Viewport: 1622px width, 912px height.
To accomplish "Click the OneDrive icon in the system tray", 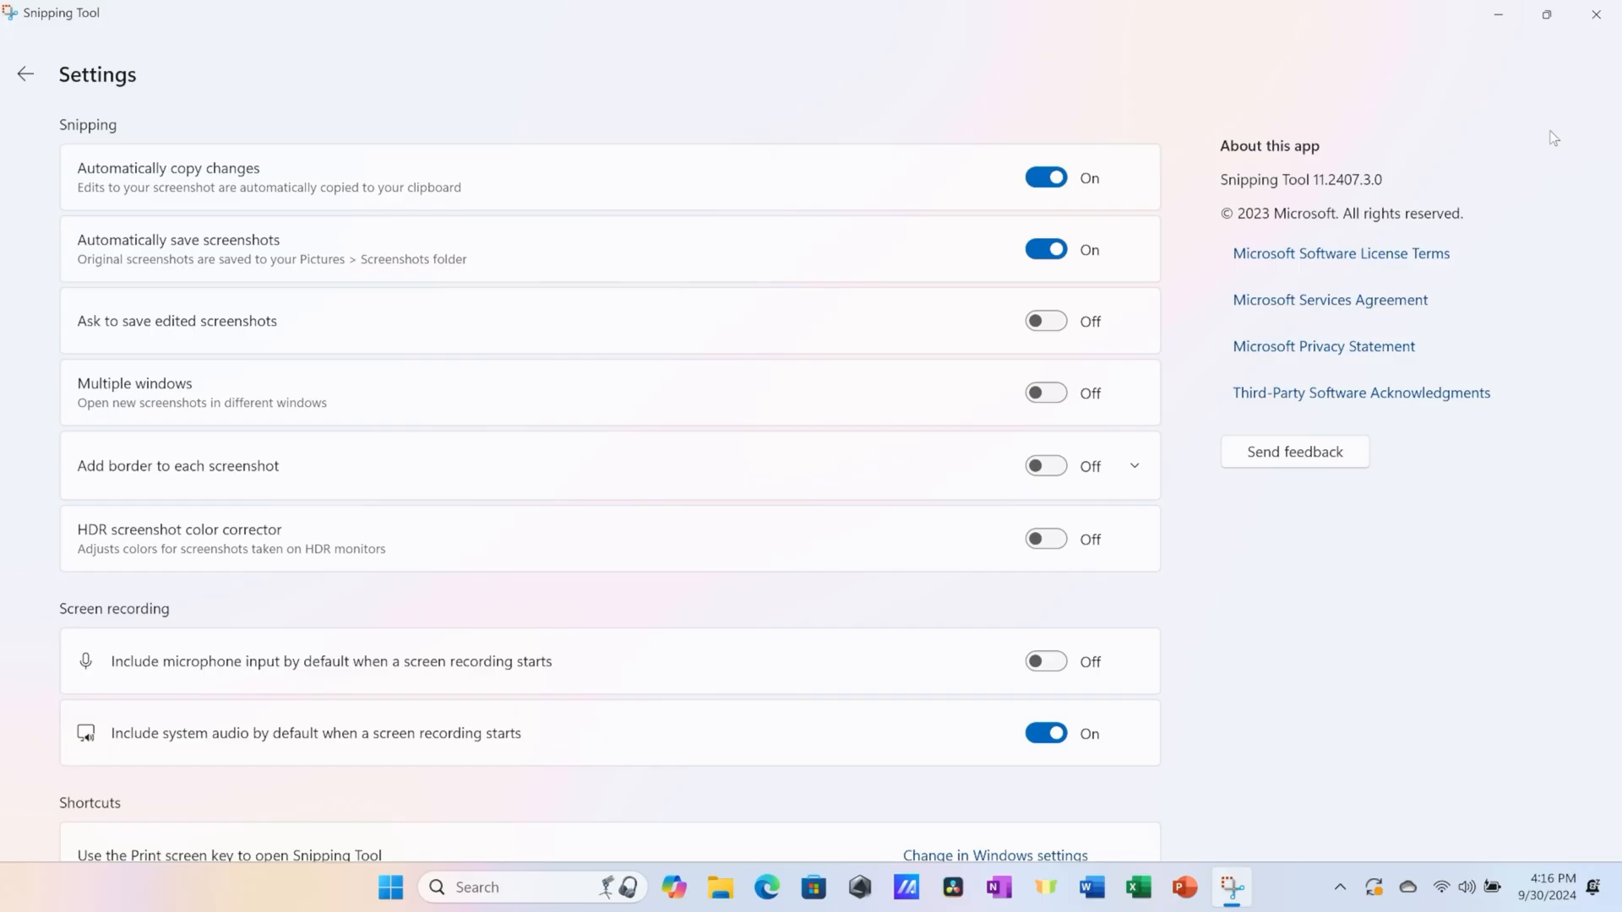I will pyautogui.click(x=1407, y=887).
